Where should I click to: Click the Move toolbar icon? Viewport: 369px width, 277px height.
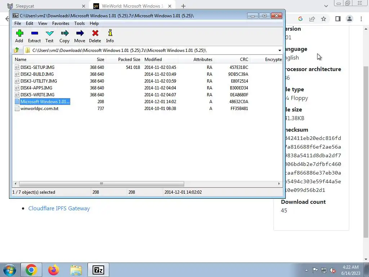80,33
